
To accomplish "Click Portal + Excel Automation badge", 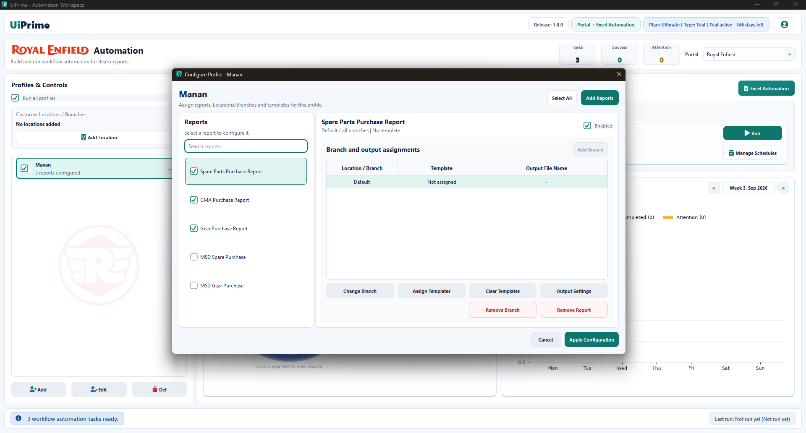I will [606, 25].
